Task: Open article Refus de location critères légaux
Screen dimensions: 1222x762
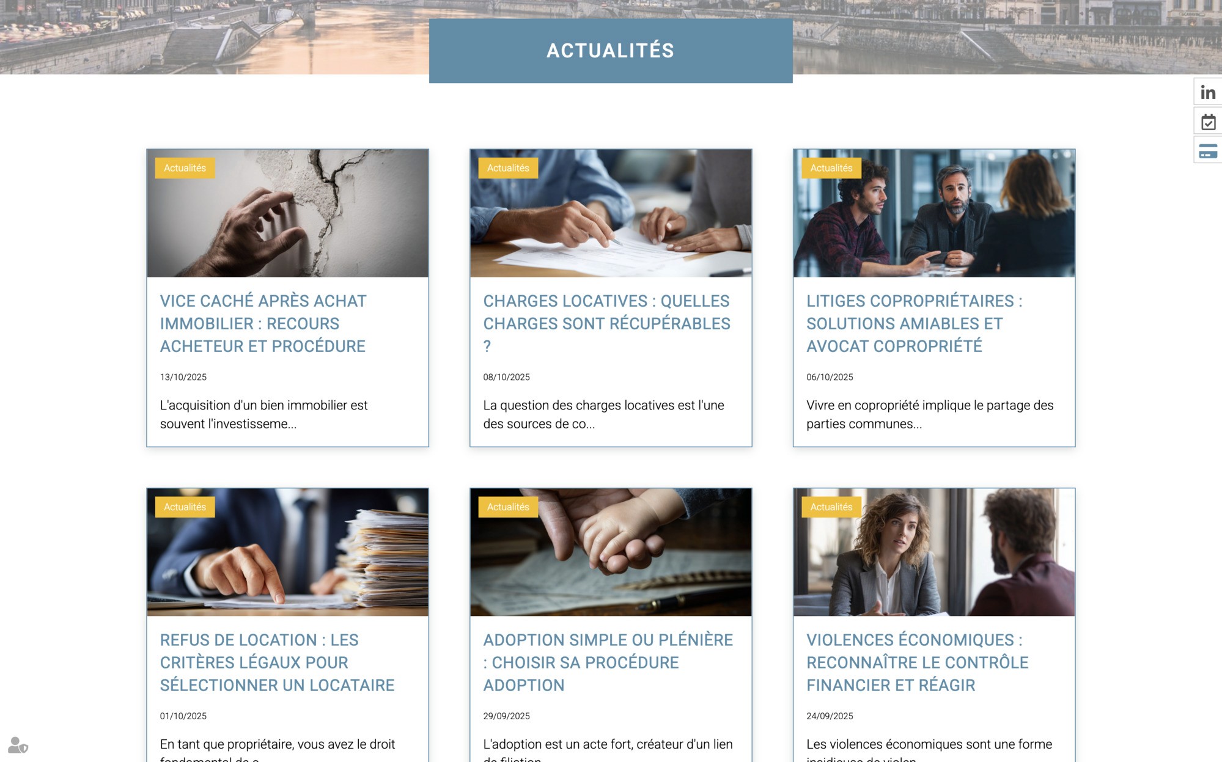Action: 277,662
